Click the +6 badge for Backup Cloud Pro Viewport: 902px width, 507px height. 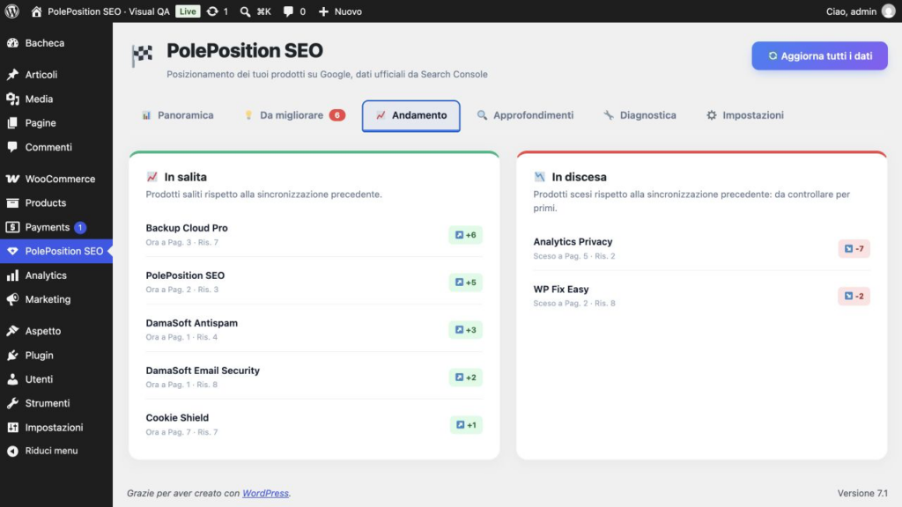pyautogui.click(x=465, y=235)
